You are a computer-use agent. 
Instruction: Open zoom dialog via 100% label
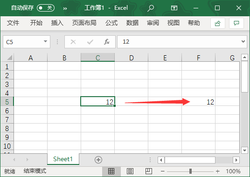(x=233, y=171)
